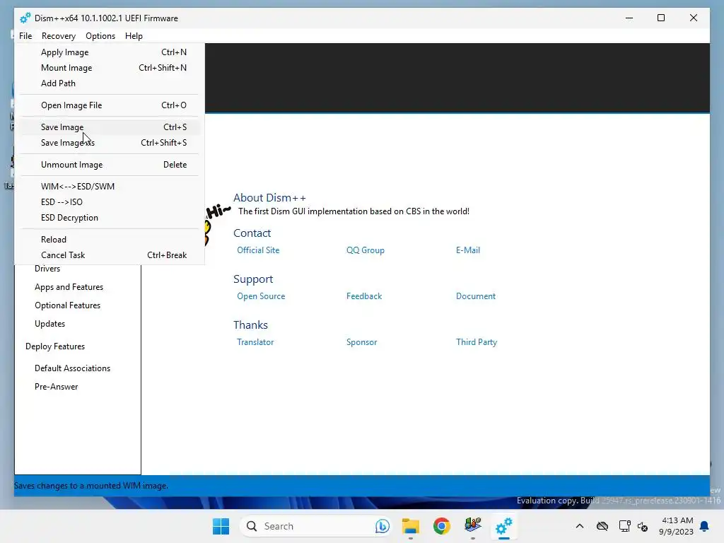
Task: Click ESD Decryption in the menu
Action: tap(110, 218)
